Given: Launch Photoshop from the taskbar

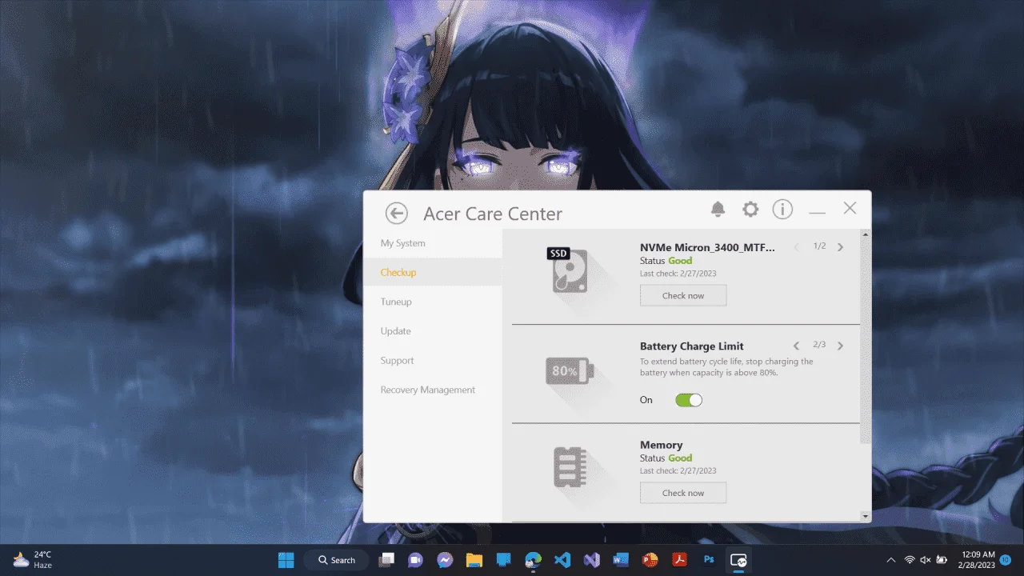Looking at the screenshot, I should point(709,560).
